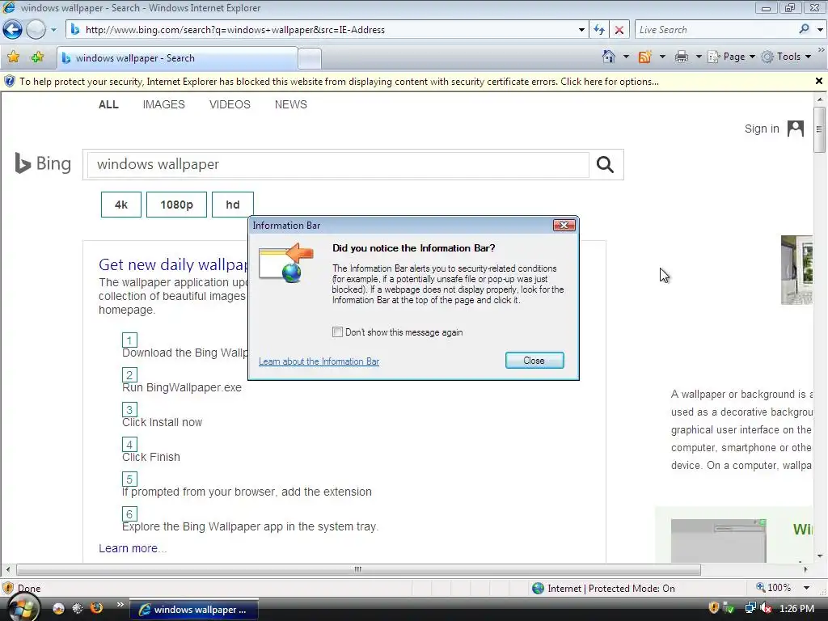Show more toolbar items chevron

822,49
